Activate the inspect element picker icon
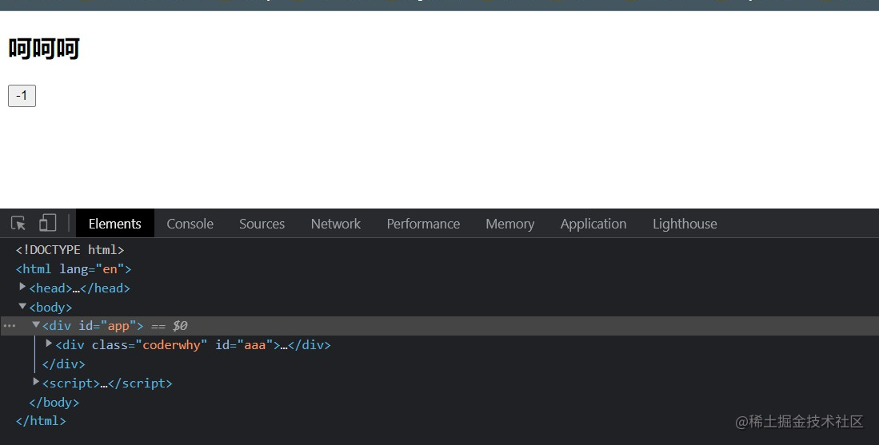 coord(18,224)
